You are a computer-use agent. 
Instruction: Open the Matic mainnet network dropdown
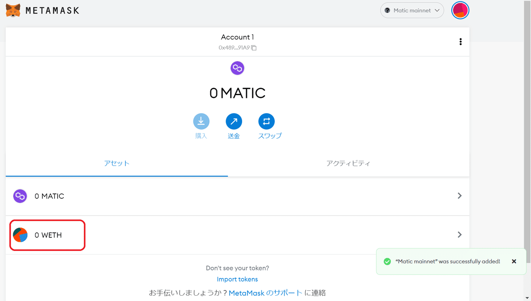(x=412, y=10)
